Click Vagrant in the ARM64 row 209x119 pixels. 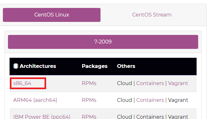pos(178,100)
